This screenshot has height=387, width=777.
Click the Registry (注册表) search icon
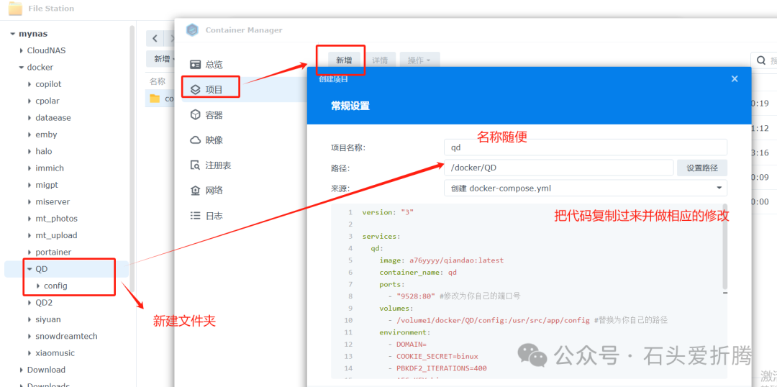[x=195, y=165]
